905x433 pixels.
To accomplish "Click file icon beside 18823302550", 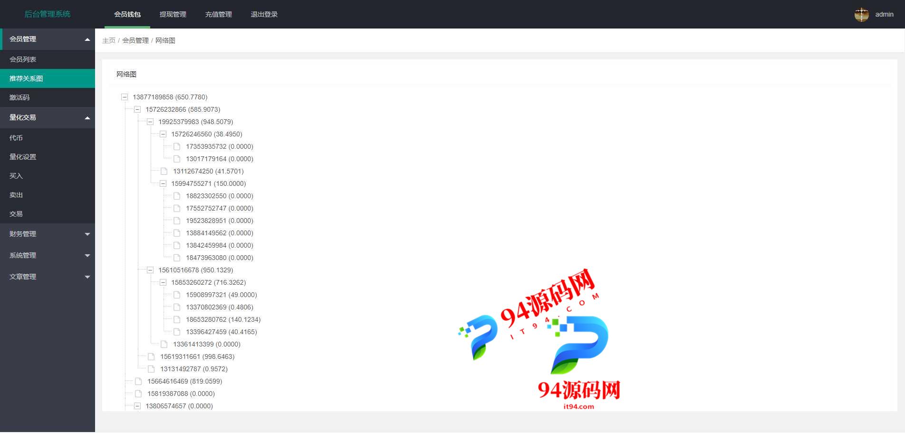I will (177, 196).
